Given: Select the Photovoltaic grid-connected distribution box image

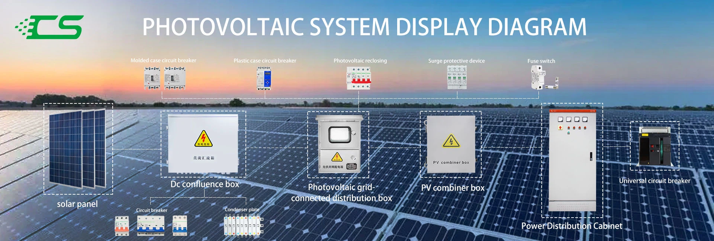Looking at the screenshot, I should click(338, 144).
